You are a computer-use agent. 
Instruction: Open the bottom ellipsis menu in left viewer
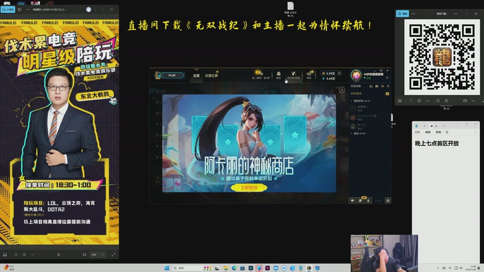pos(33,254)
